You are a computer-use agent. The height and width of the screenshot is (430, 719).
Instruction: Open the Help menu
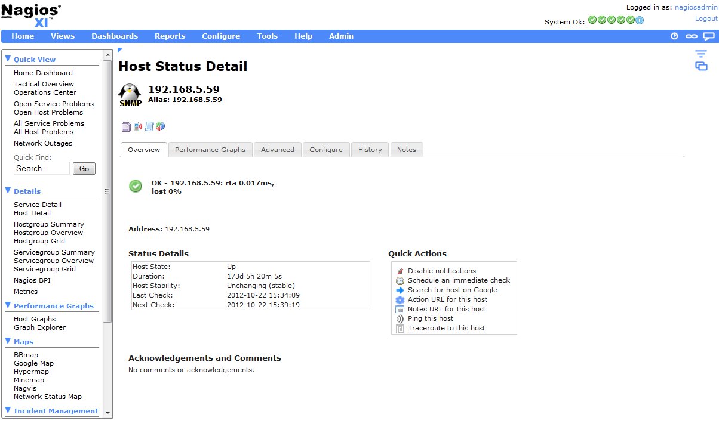tap(303, 36)
